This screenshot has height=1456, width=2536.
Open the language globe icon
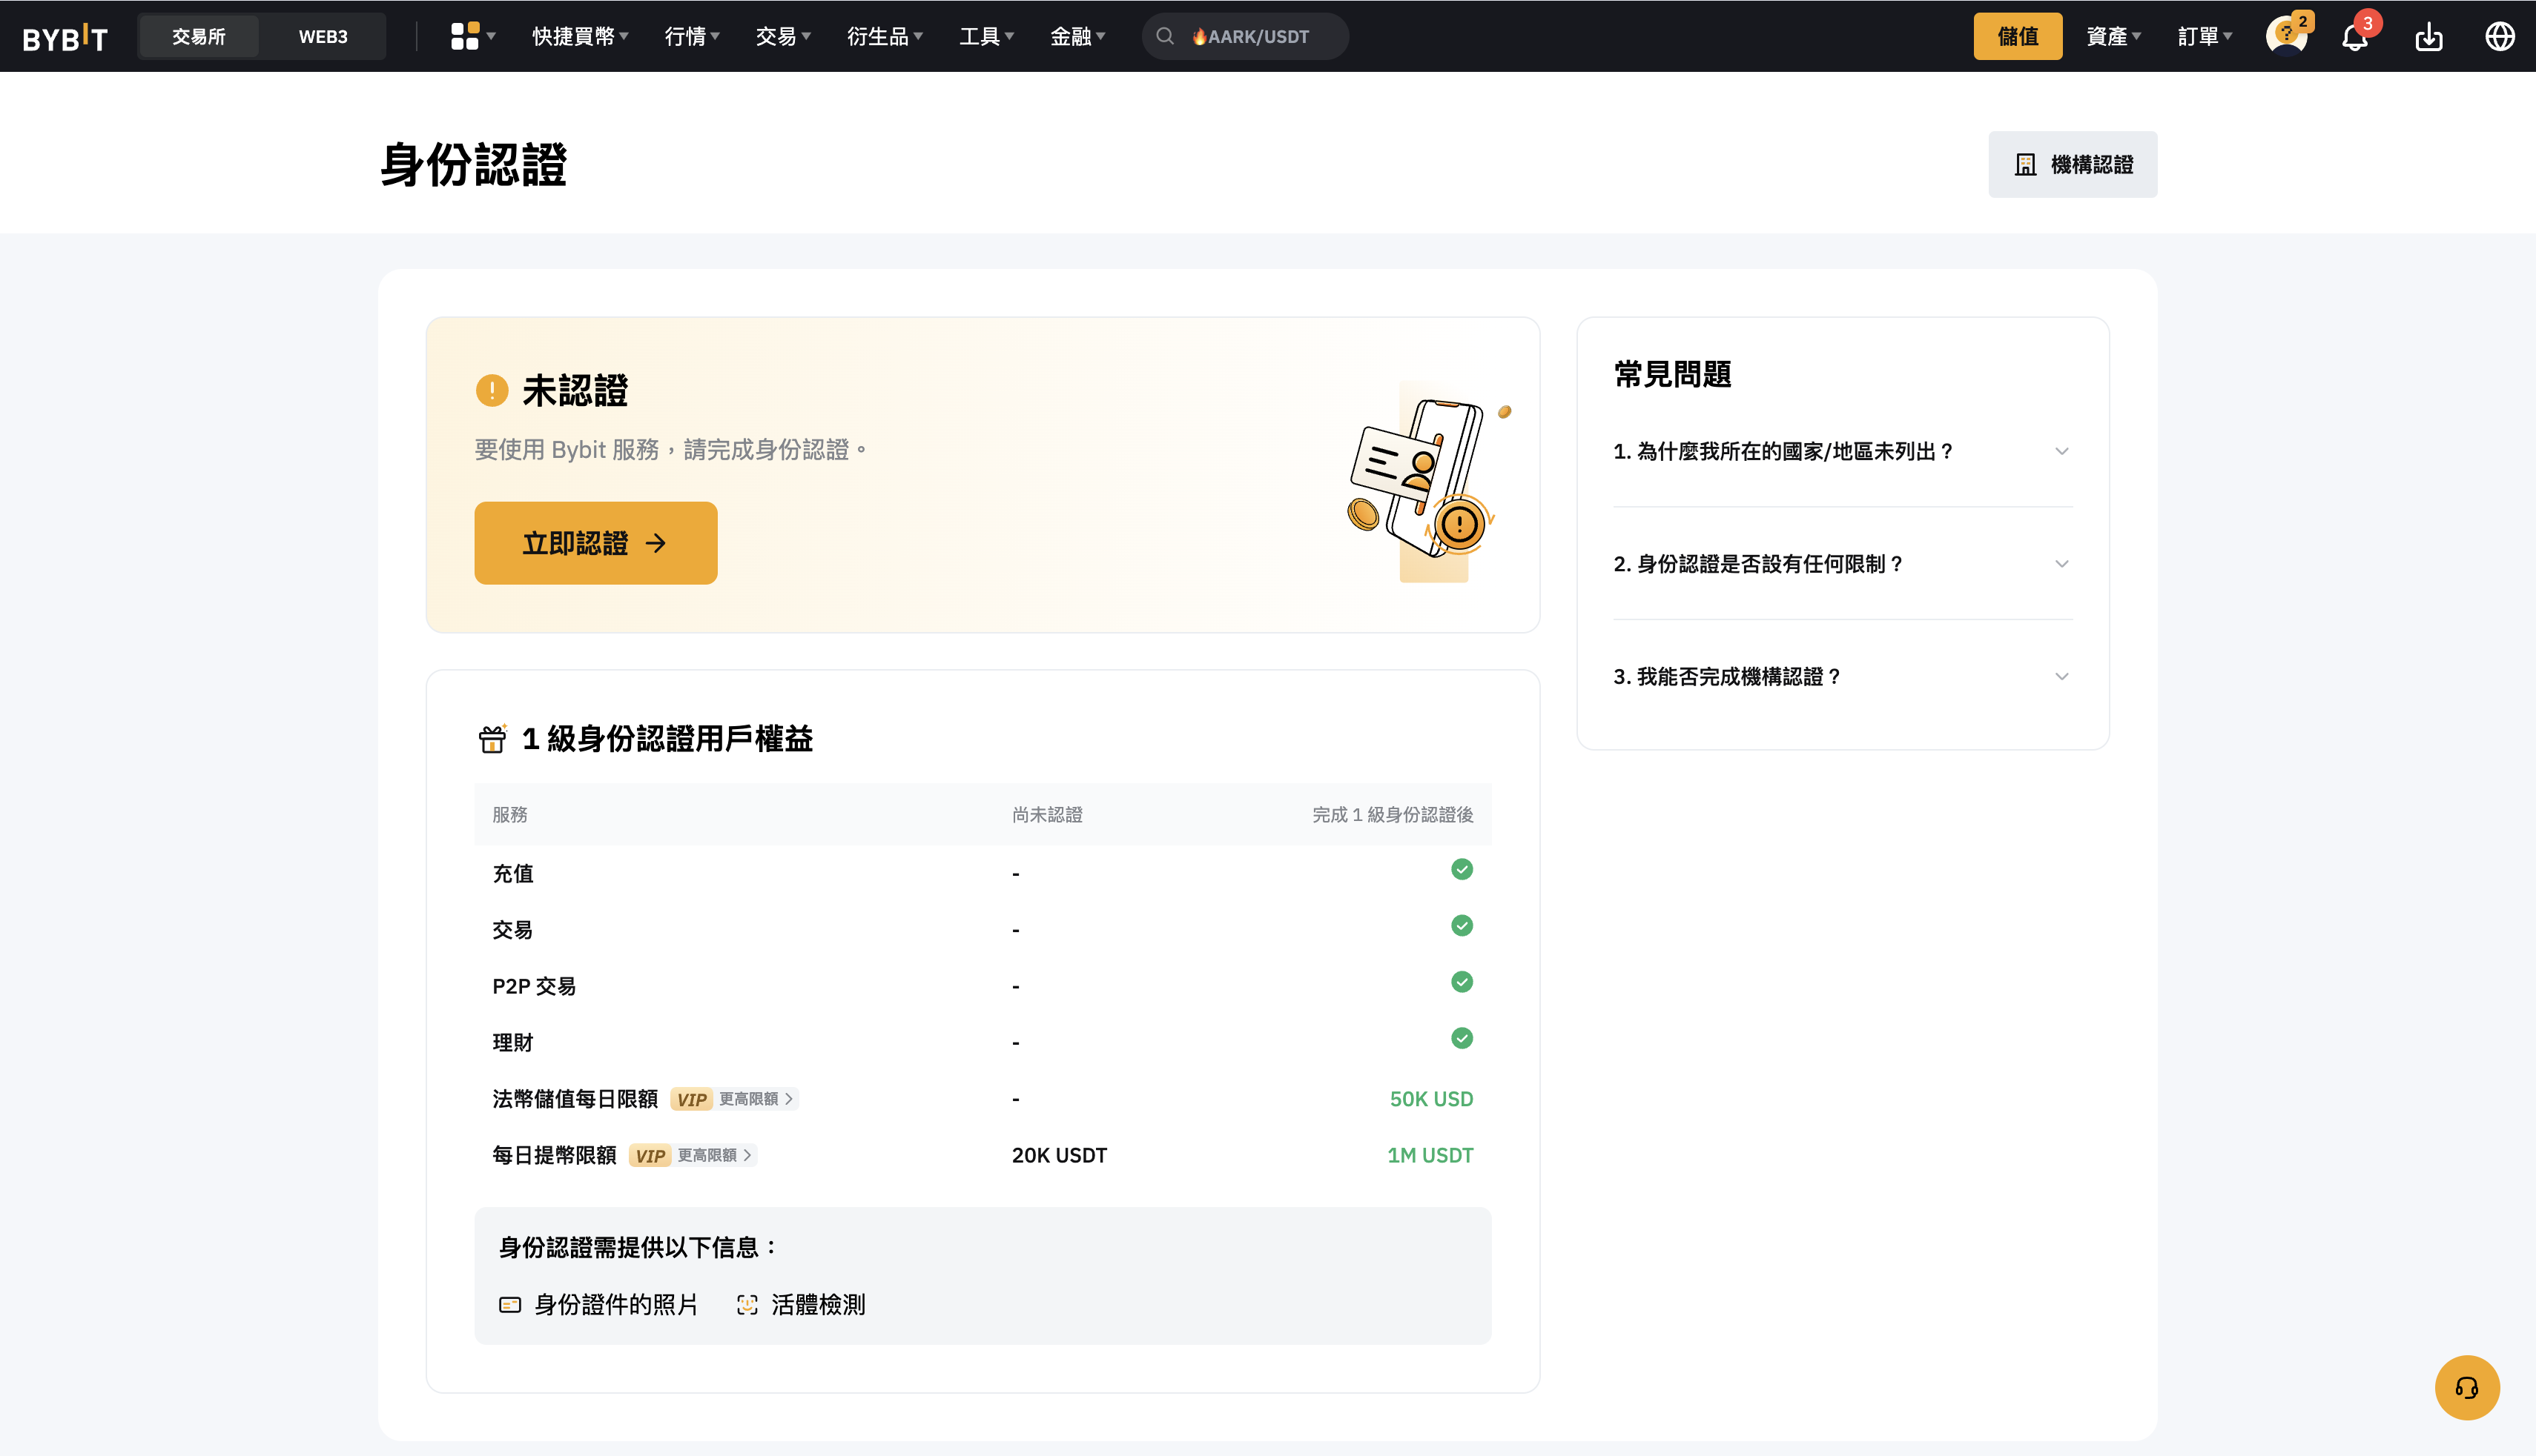(x=2500, y=36)
